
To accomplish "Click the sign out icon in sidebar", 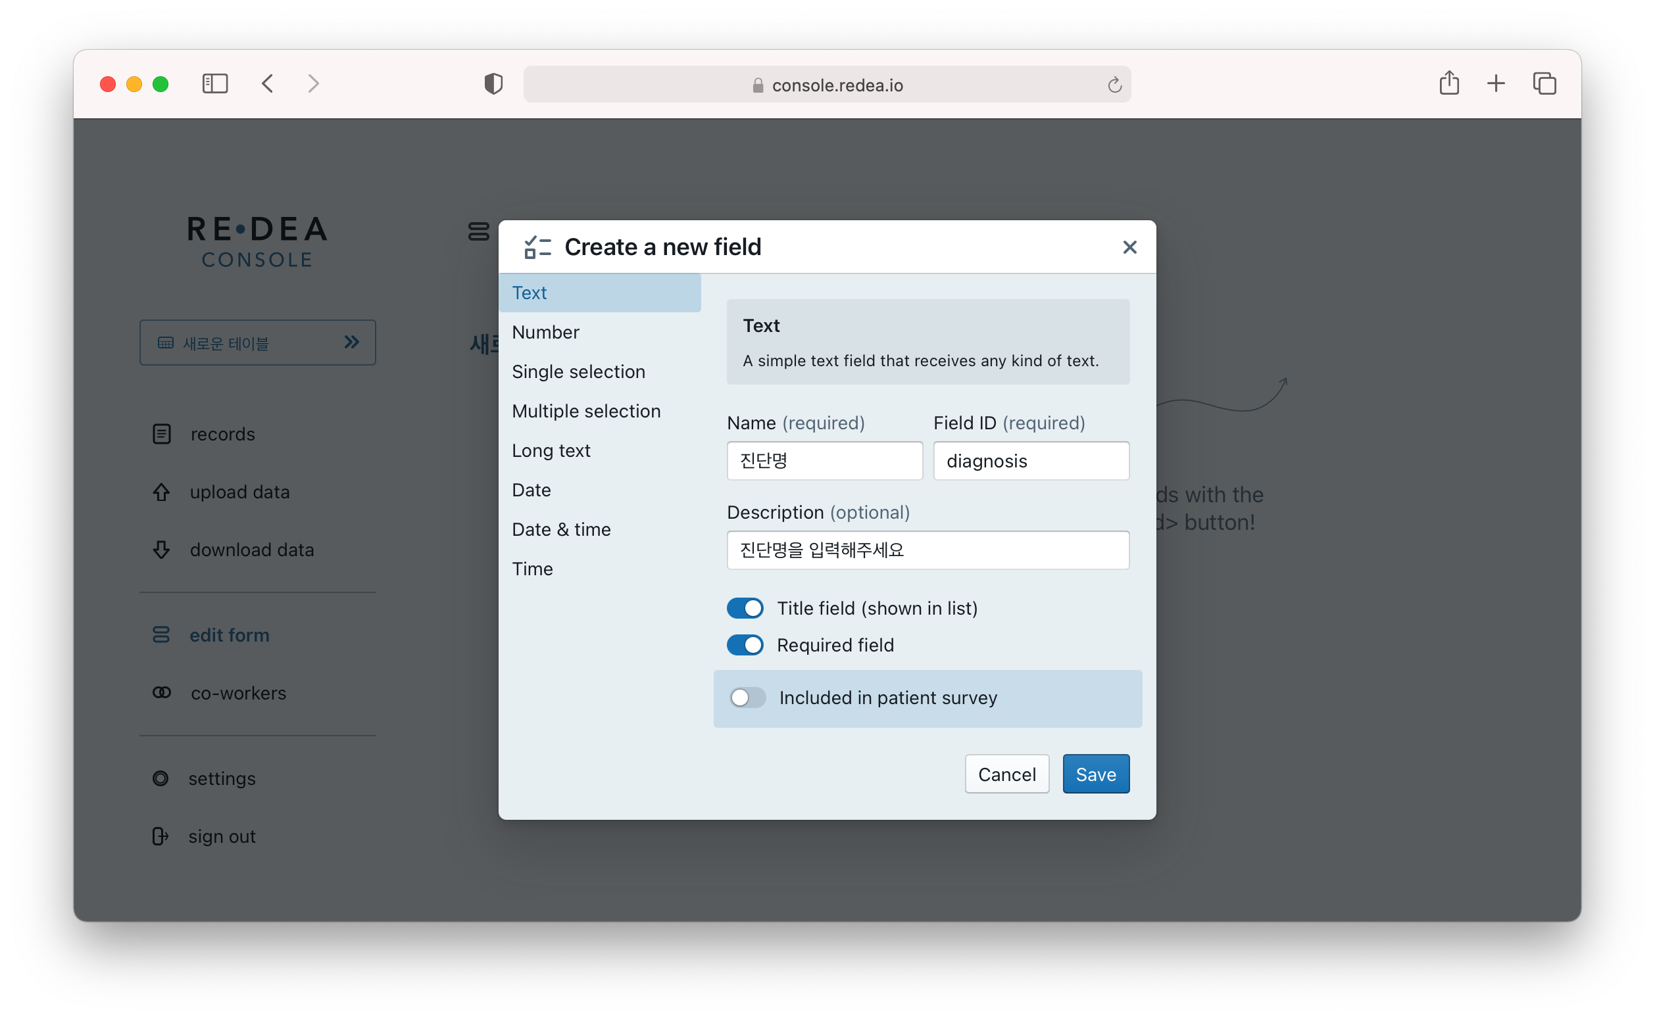I will 161,836.
